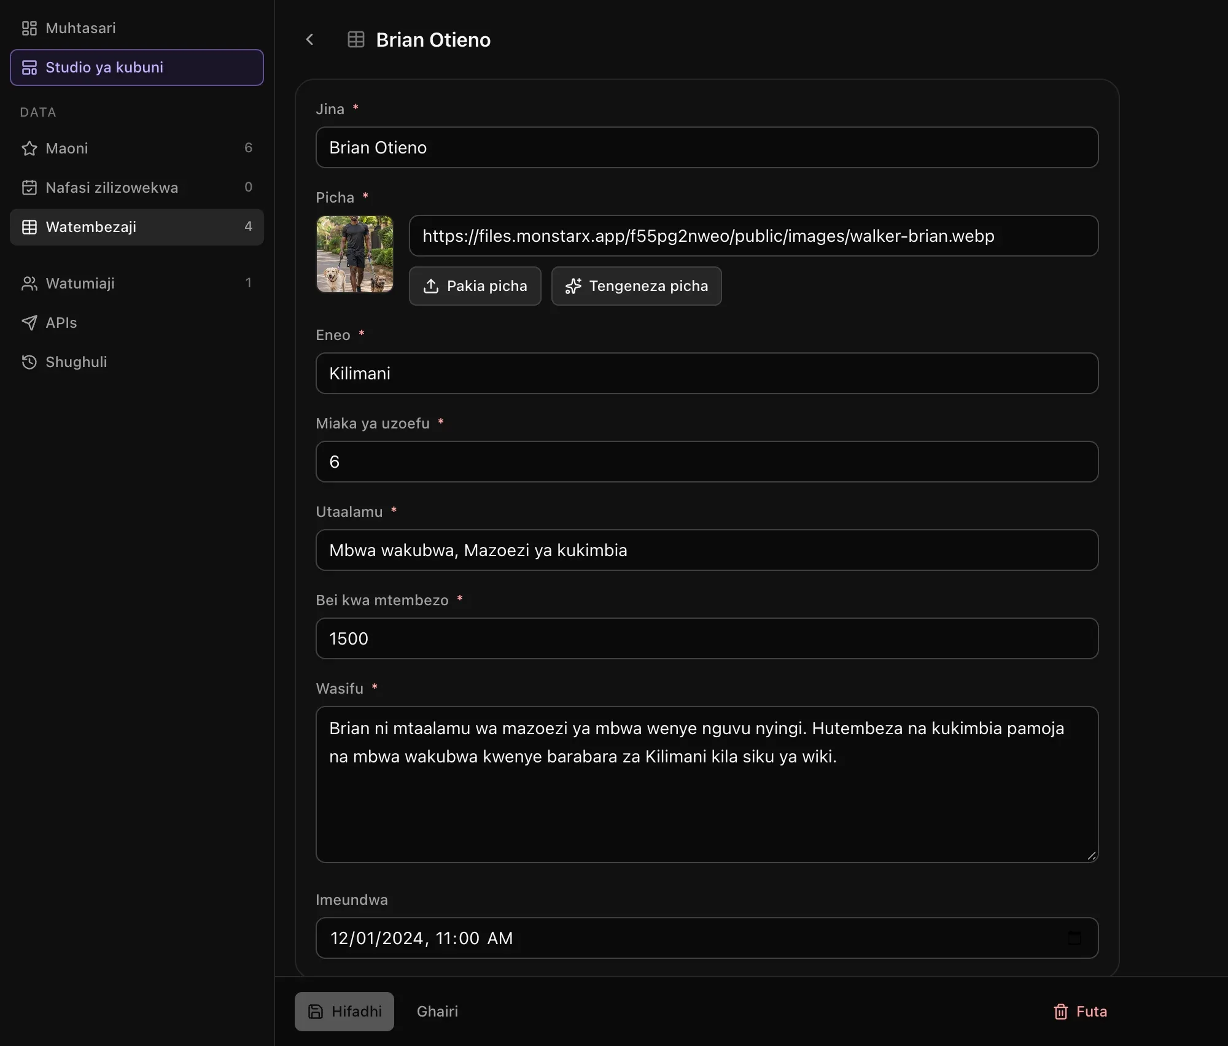
Task: Click the Picha field label
Action: 335,198
